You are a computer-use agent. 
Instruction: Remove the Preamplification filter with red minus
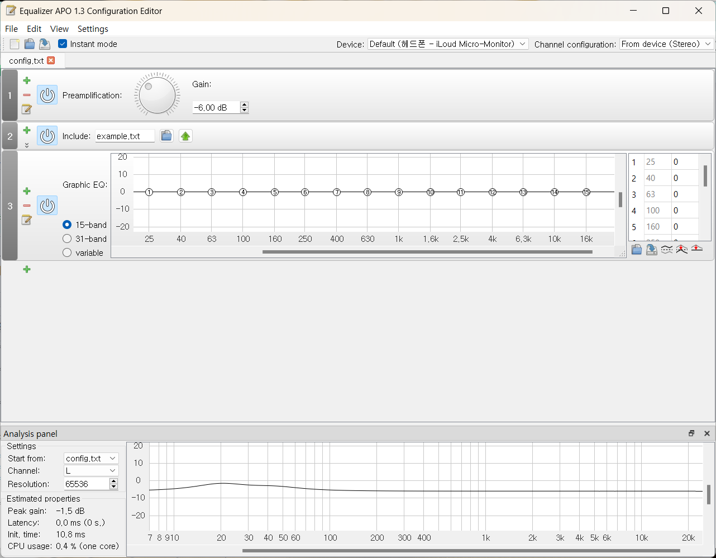[26, 95]
